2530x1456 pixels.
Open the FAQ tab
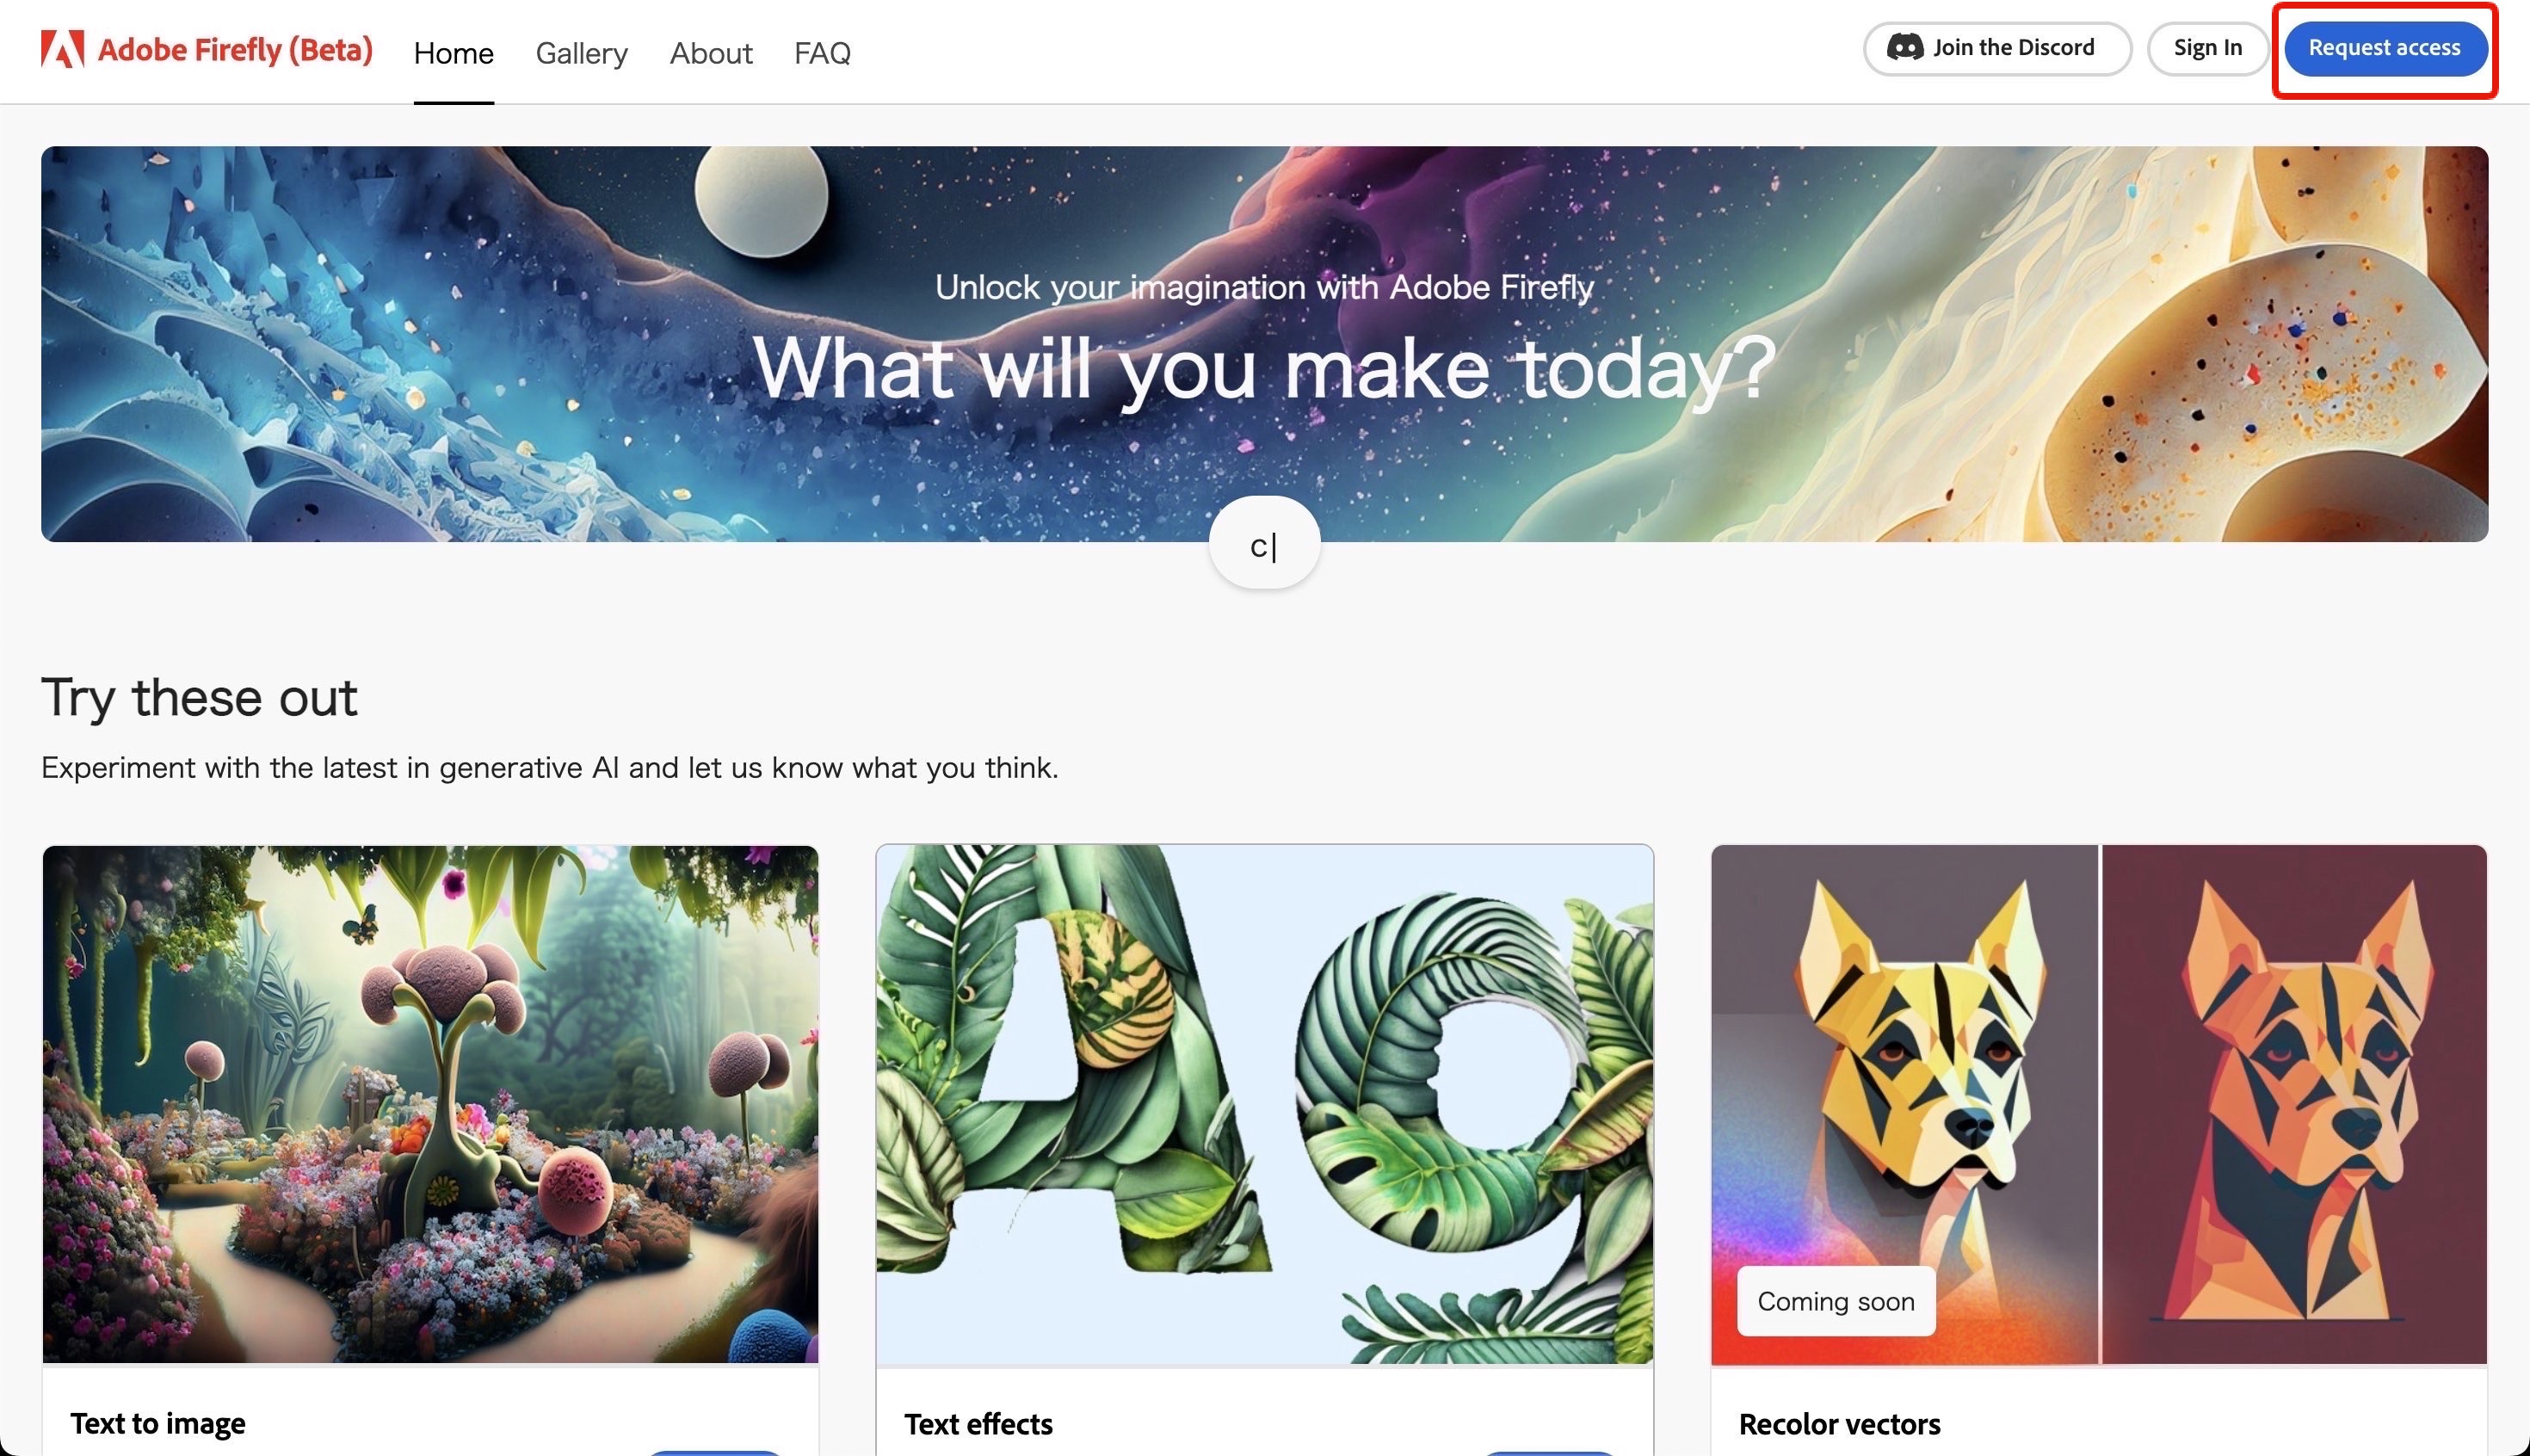[822, 53]
